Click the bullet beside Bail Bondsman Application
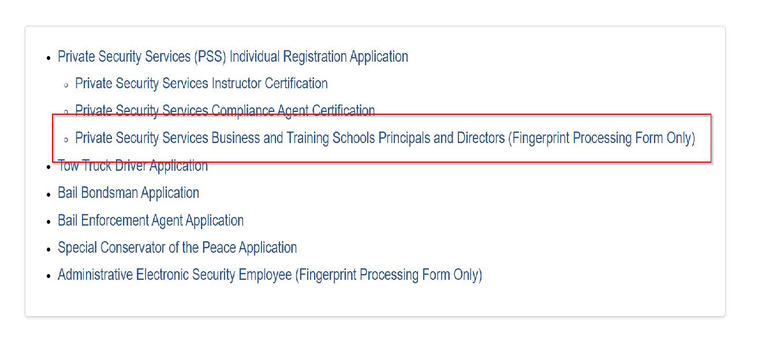769x341 pixels. click(49, 194)
